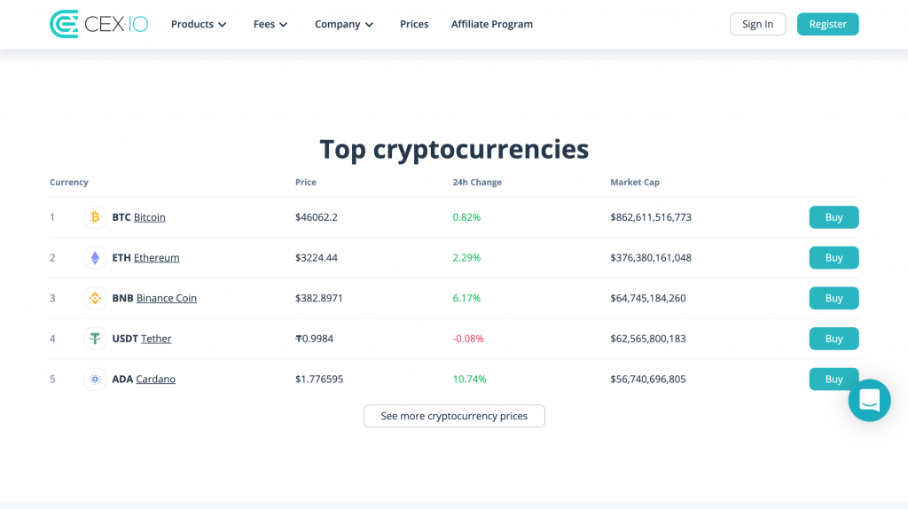Click the 24h Change column header
The height and width of the screenshot is (509, 908).
click(477, 182)
